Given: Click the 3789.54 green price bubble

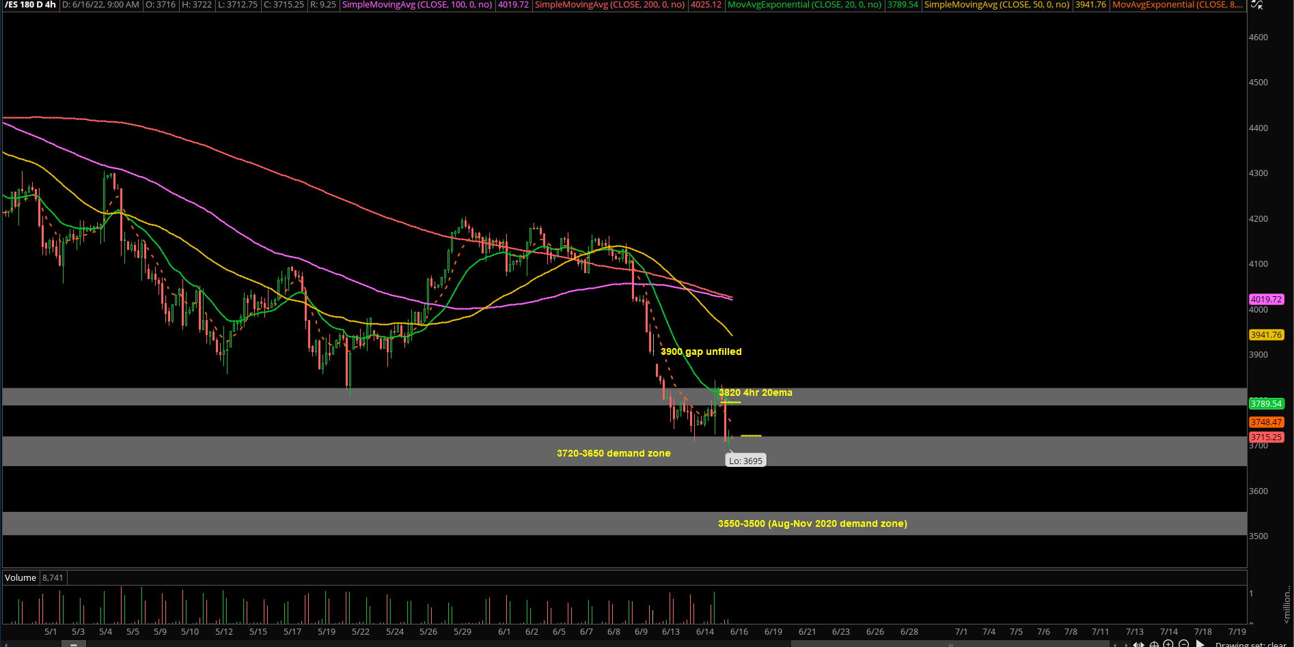Looking at the screenshot, I should [x=1266, y=403].
